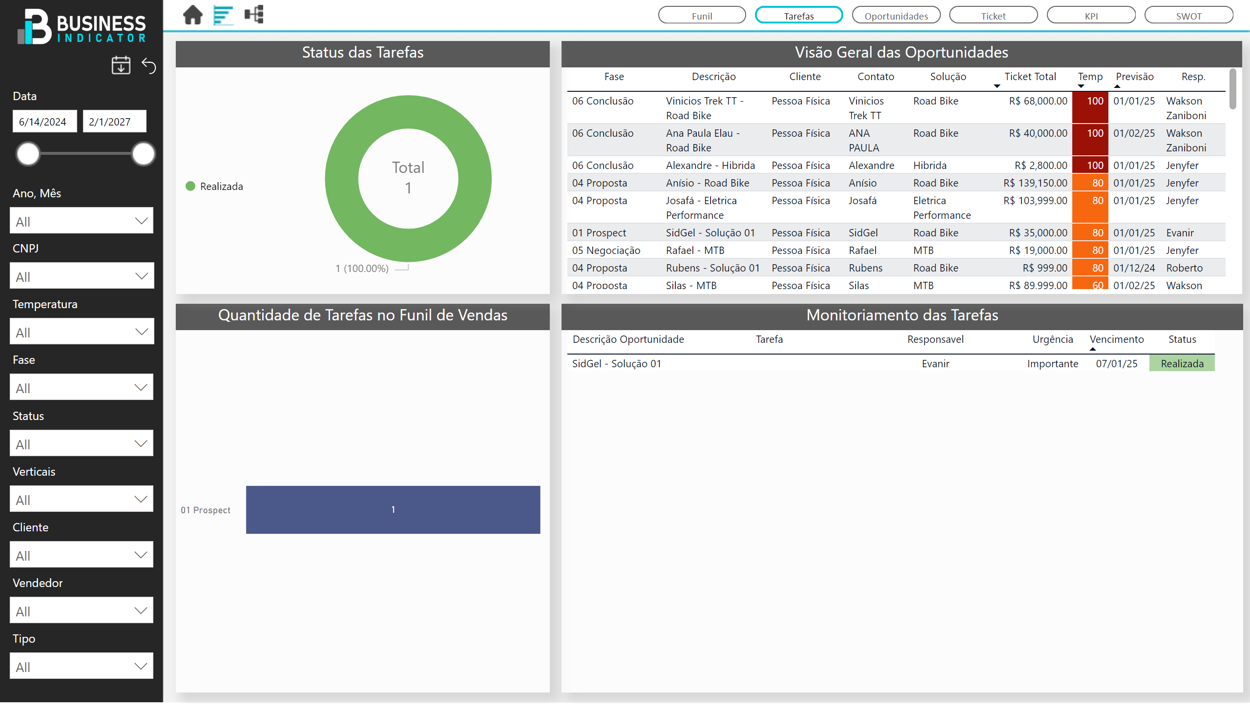The width and height of the screenshot is (1250, 713).
Task: Go to the SWOT page button
Action: click(x=1188, y=16)
